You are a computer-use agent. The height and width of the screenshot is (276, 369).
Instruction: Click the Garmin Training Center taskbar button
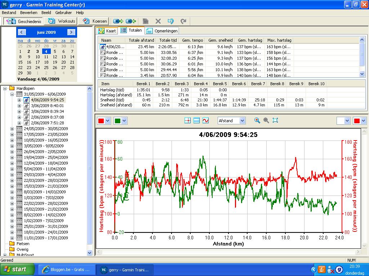coord(124,270)
